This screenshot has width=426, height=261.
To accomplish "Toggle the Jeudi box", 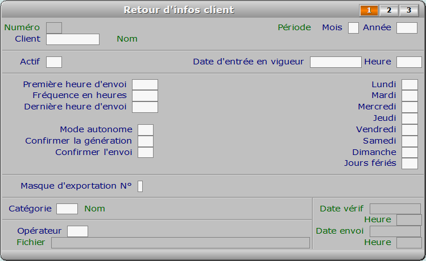I will pos(410,119).
